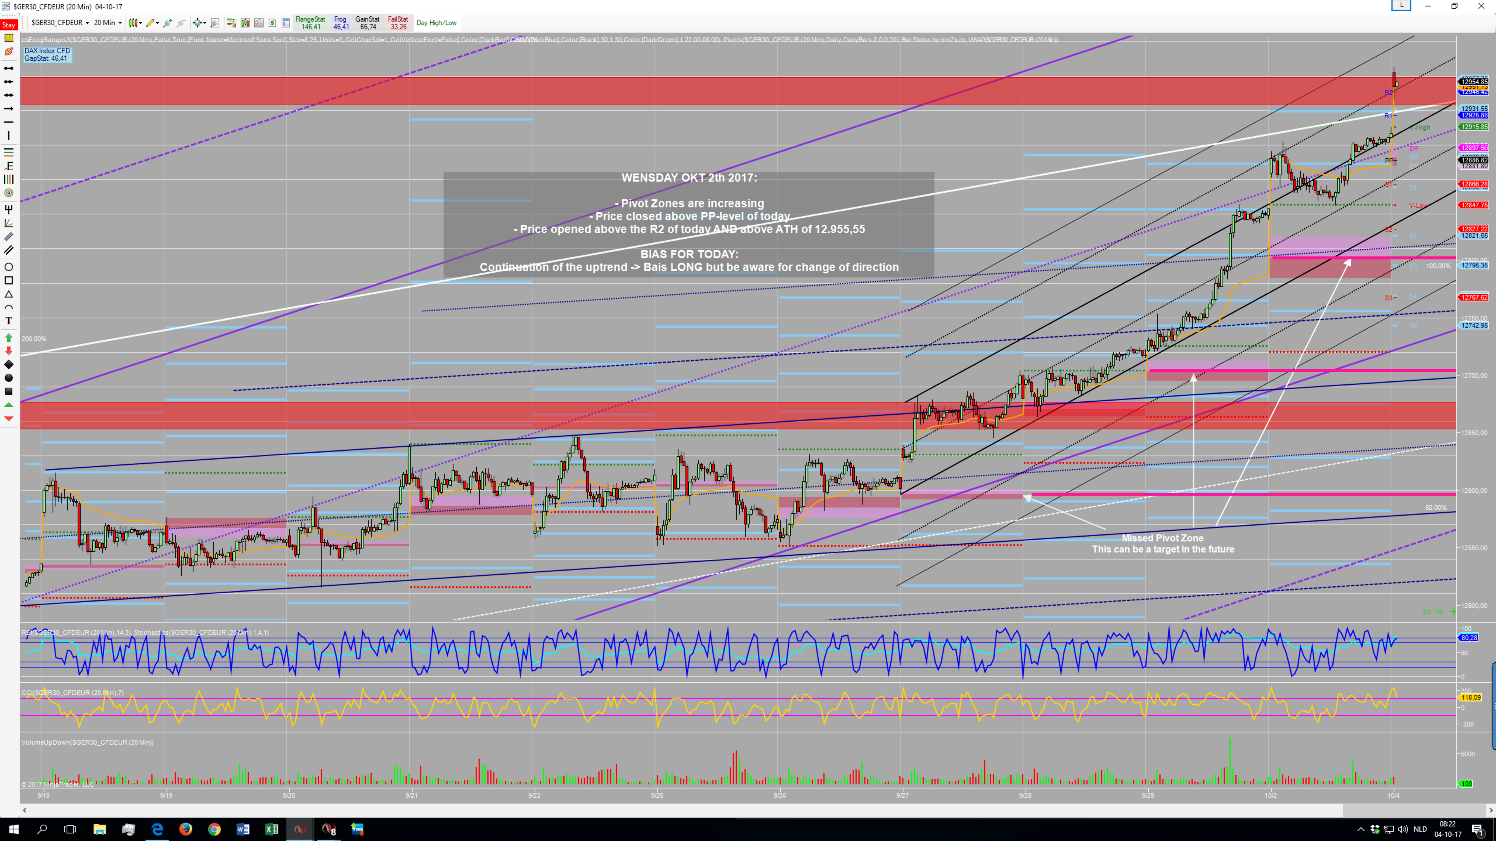Open the chart properties icon
1496x841 pixels.
(x=286, y=23)
